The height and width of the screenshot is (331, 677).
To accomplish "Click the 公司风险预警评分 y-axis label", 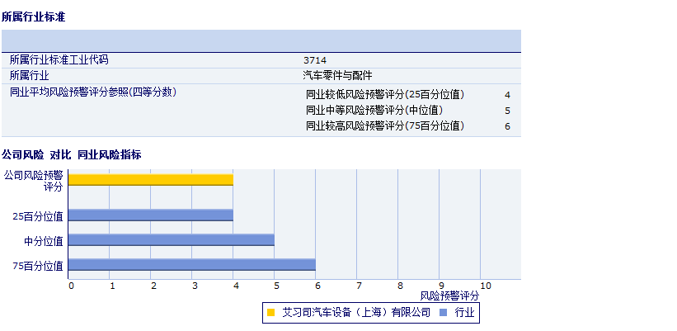I will 33,180.
